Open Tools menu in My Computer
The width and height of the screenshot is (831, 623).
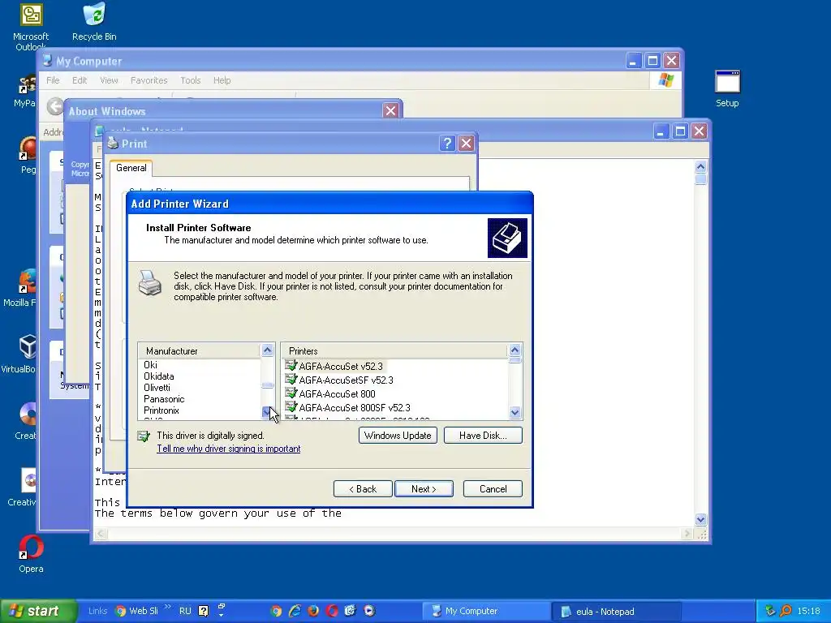190,80
